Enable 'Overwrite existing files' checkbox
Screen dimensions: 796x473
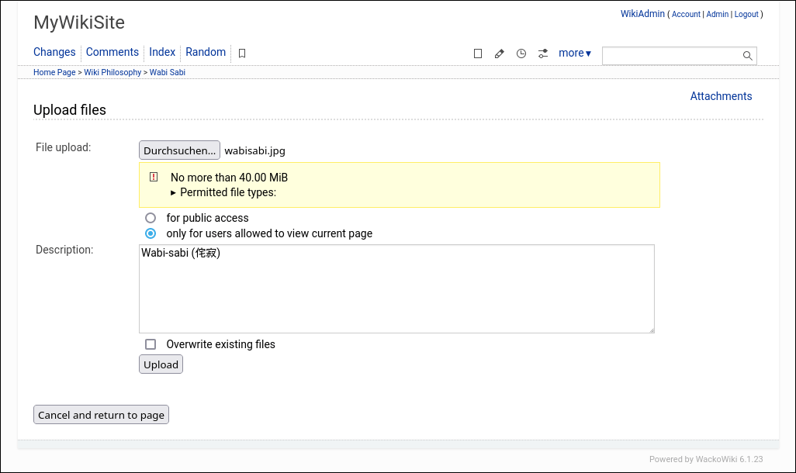pos(151,344)
